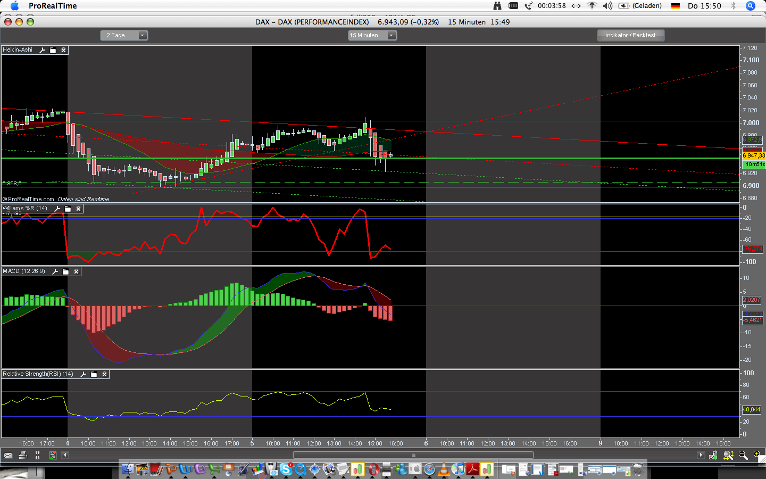Click the printer icon in bottom toolbar

[22, 455]
